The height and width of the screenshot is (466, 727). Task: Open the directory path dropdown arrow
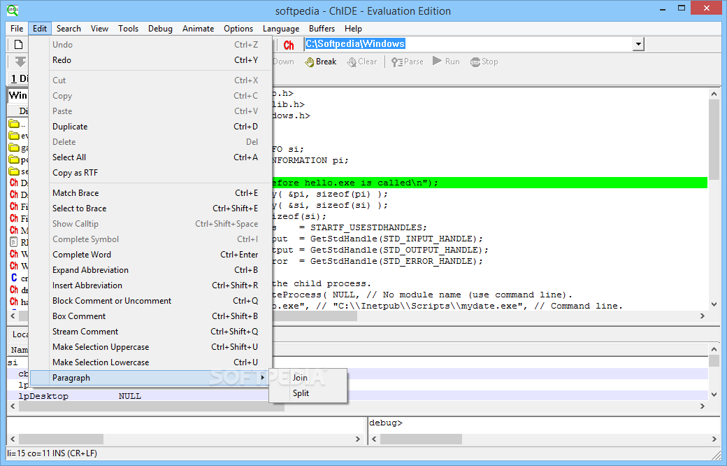[x=638, y=44]
